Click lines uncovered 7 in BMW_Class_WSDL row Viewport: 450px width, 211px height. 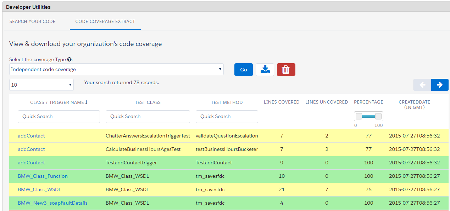point(327,189)
